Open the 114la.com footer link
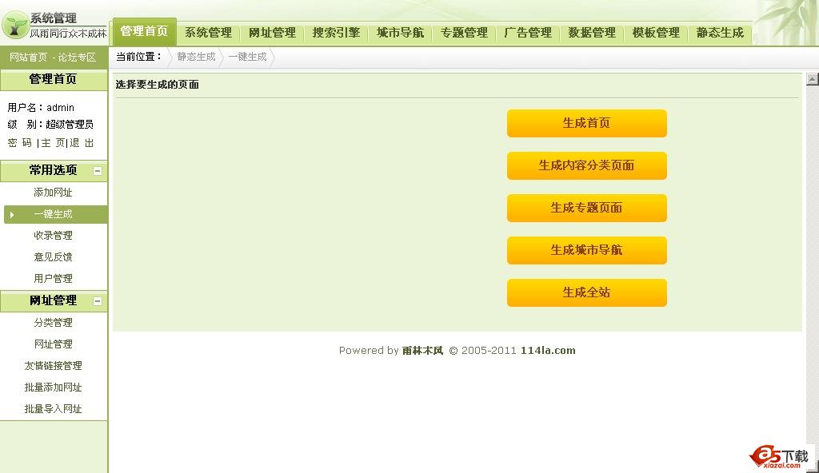The height and width of the screenshot is (473, 819). 548,351
